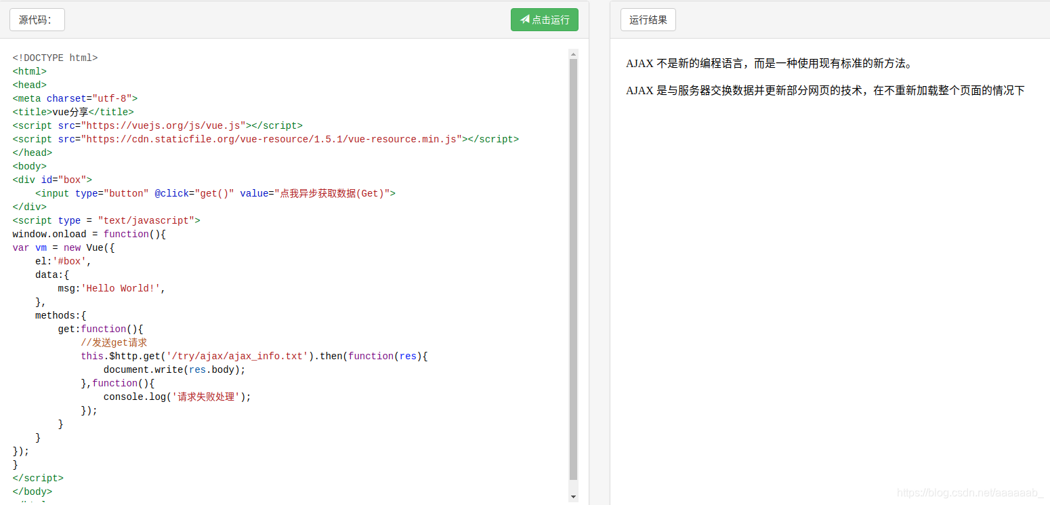Click the <title>vue分享</title> line

point(73,112)
